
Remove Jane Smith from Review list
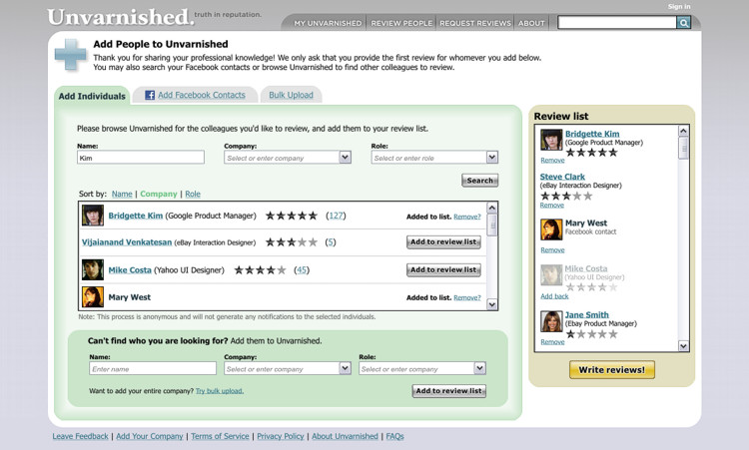click(552, 342)
